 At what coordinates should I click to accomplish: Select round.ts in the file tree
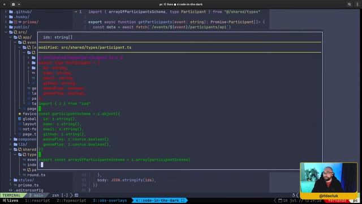pyautogui.click(x=36, y=175)
